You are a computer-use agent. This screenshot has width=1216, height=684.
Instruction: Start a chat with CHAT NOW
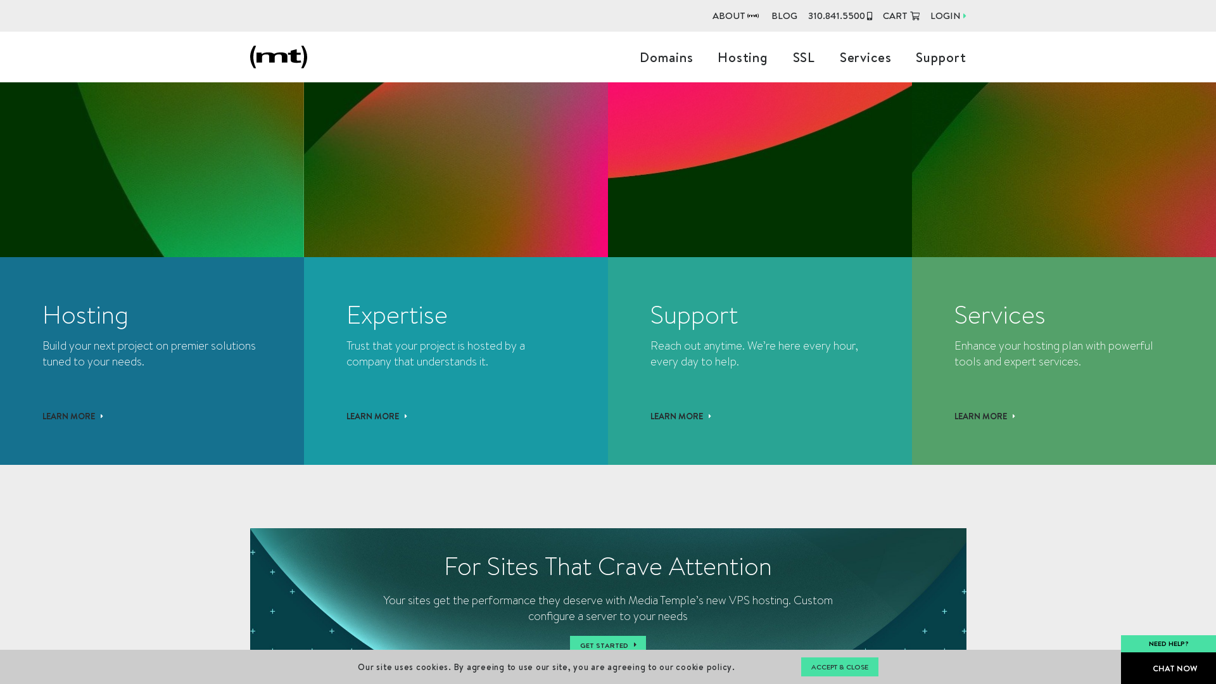1168,668
